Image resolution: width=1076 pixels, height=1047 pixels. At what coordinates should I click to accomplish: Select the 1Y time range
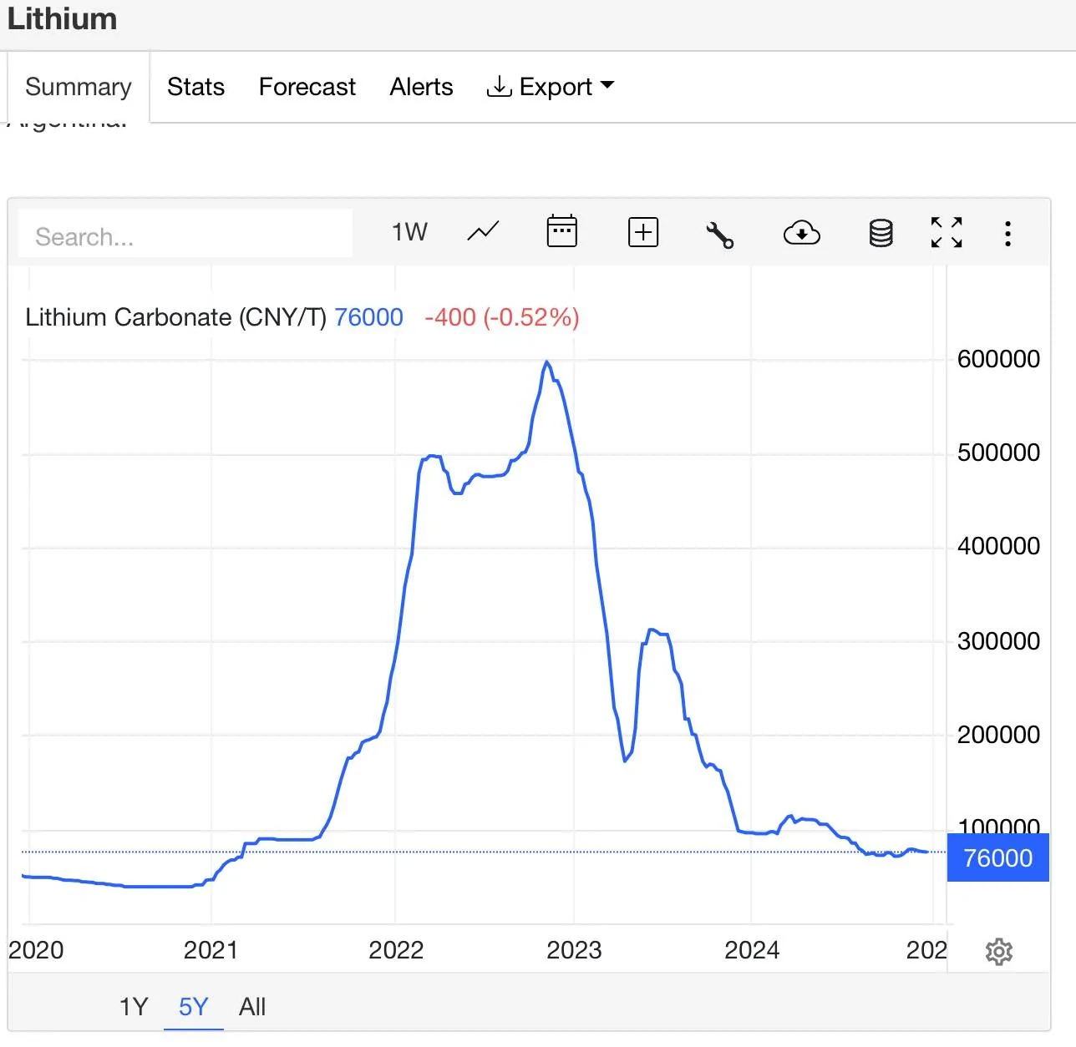click(134, 1007)
